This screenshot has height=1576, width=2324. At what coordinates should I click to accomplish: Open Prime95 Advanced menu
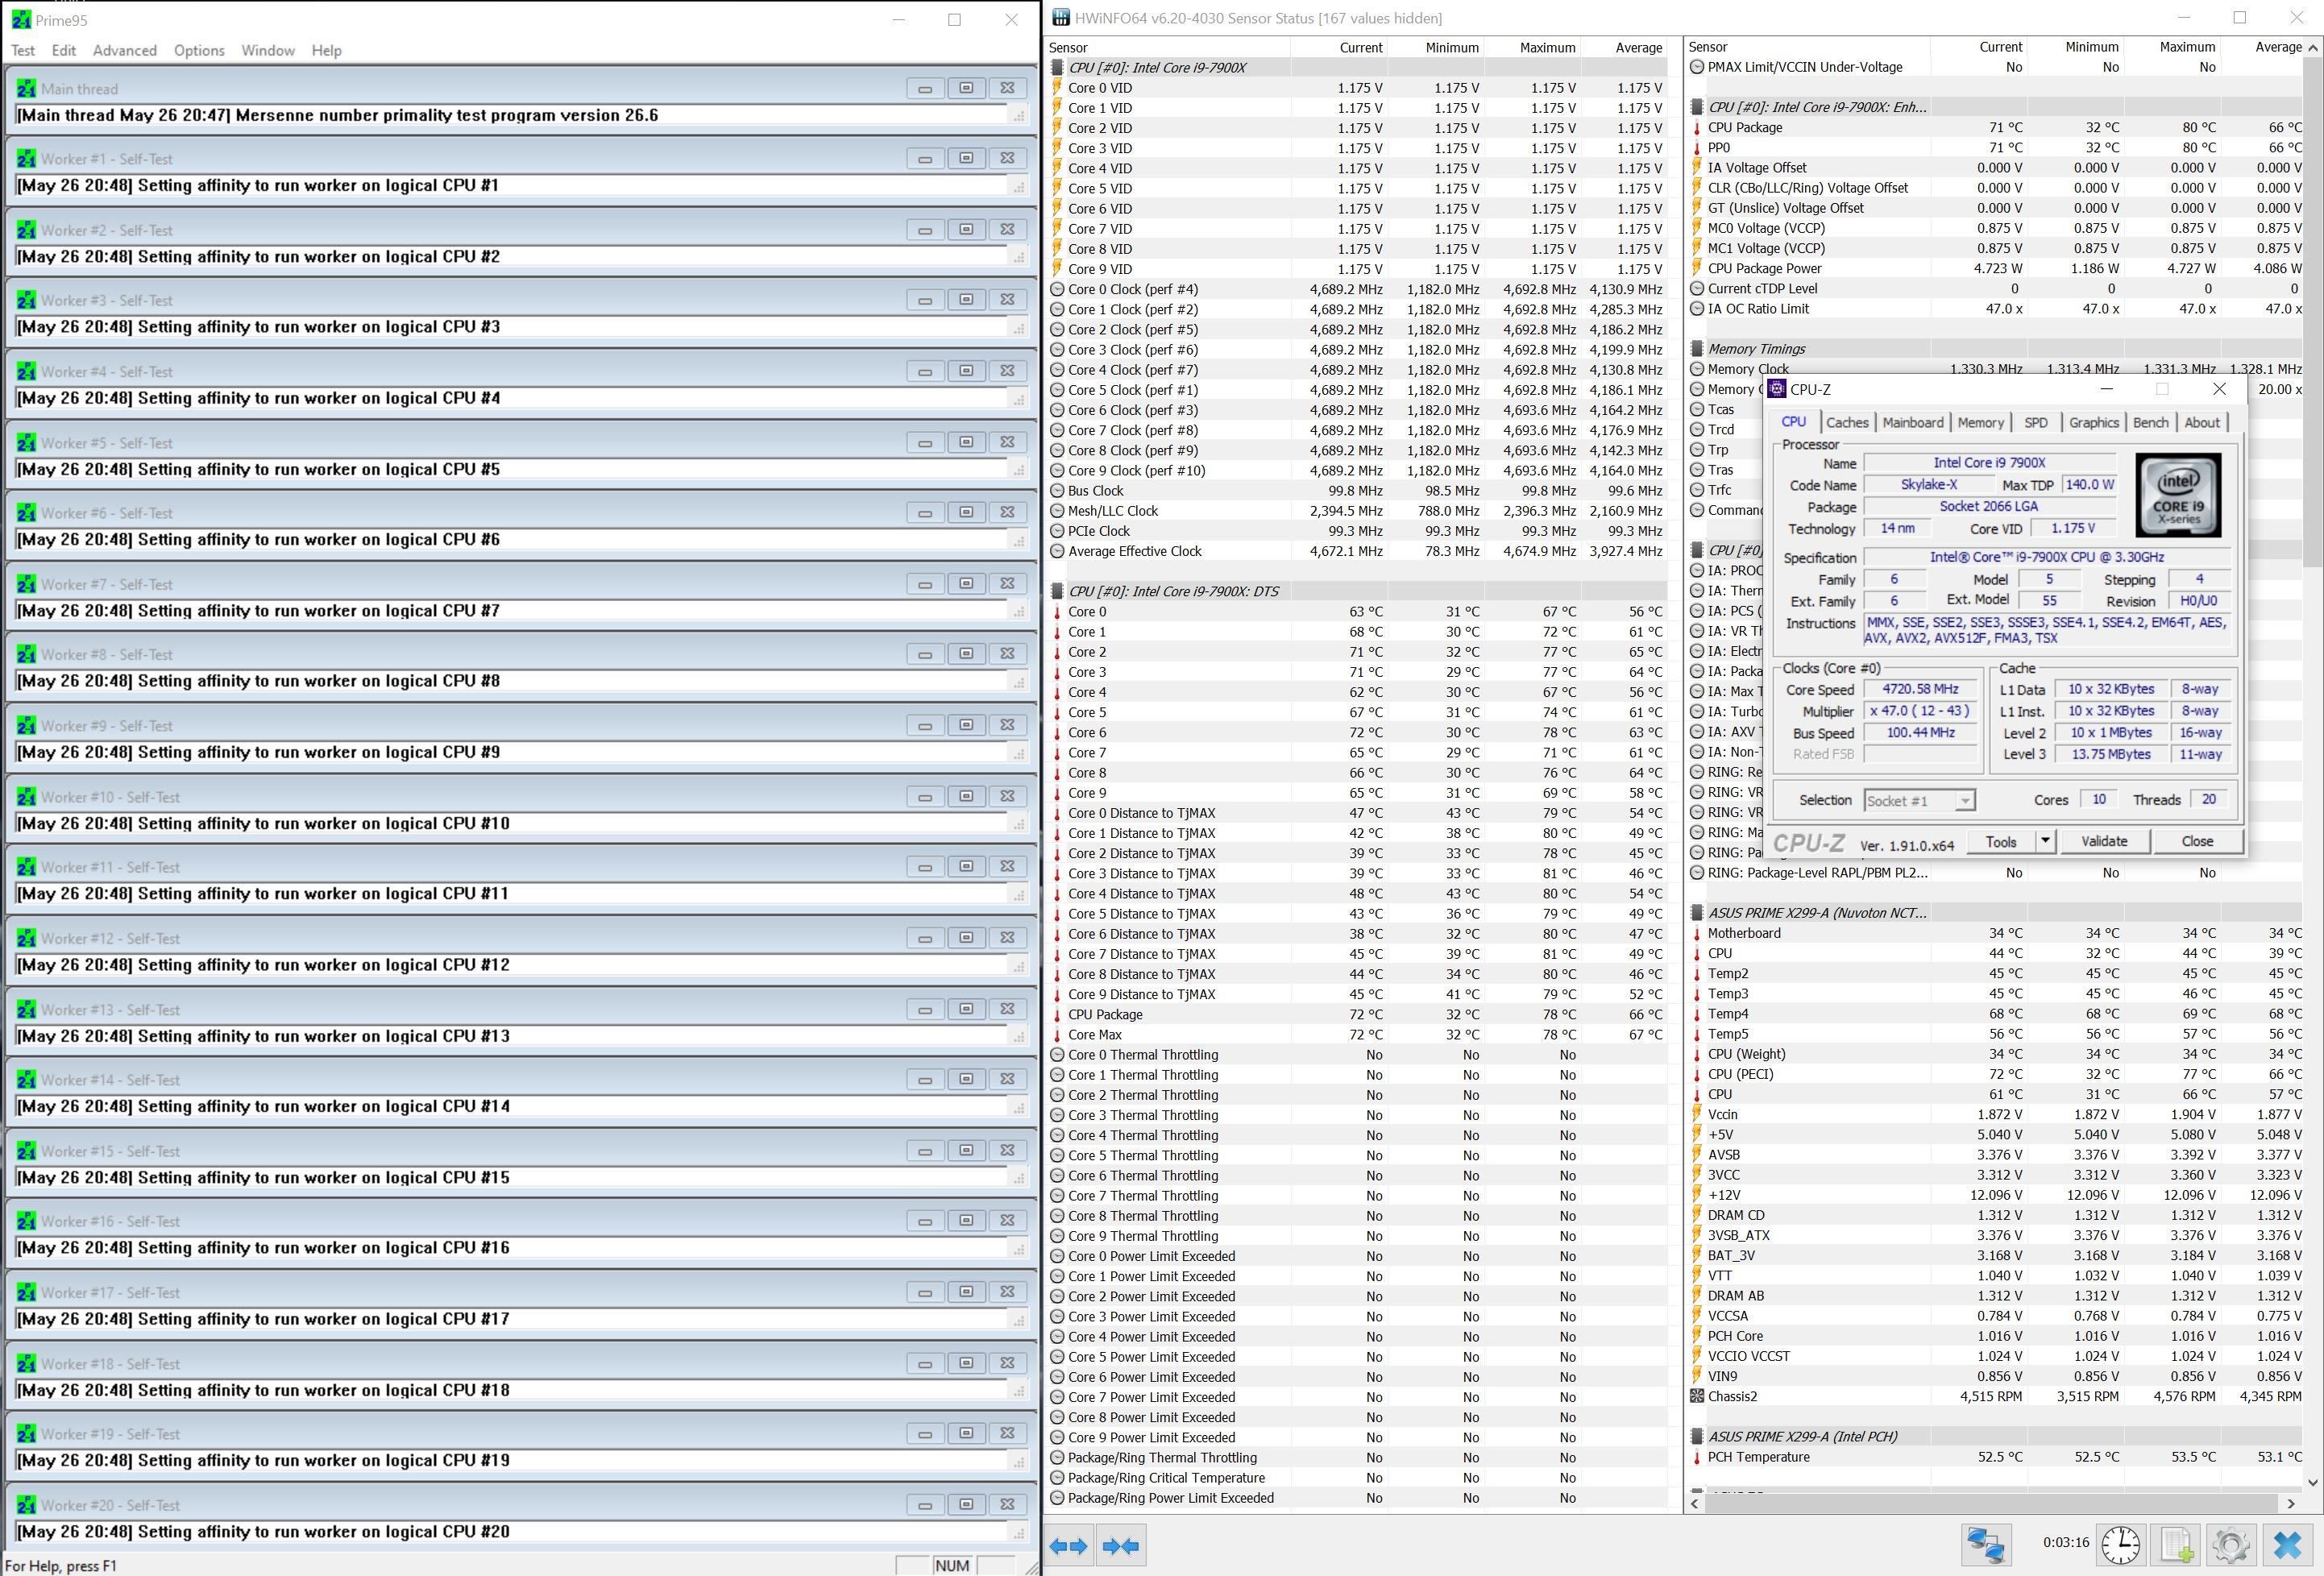tap(125, 50)
